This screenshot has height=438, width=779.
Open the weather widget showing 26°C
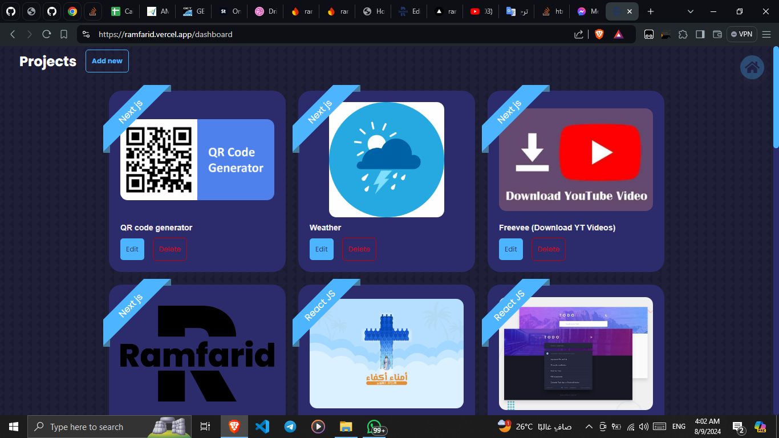coord(534,427)
